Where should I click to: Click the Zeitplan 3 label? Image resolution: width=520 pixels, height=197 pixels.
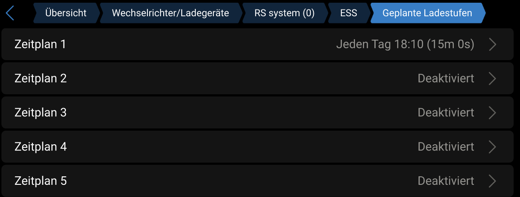point(41,113)
